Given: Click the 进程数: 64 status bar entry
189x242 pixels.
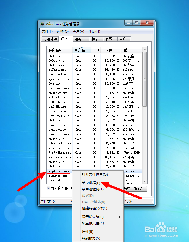Looking at the screenshot, I should pyautogui.click(x=48, y=201).
